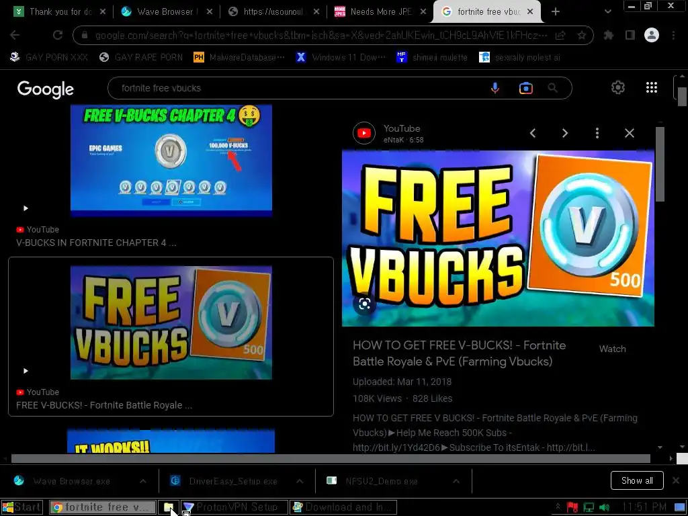The height and width of the screenshot is (516, 688).
Task: Open Google Lens on the preview image
Action: [365, 304]
